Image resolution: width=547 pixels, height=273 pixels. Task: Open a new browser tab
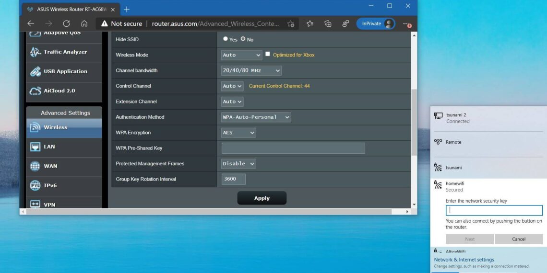click(x=127, y=10)
